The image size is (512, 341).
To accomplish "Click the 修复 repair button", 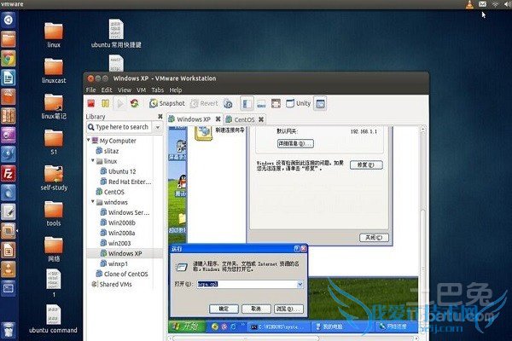I will [366, 165].
